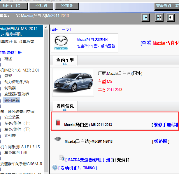Select the 当前车型 tab
The image size is (179, 174).
[x=65, y=61]
